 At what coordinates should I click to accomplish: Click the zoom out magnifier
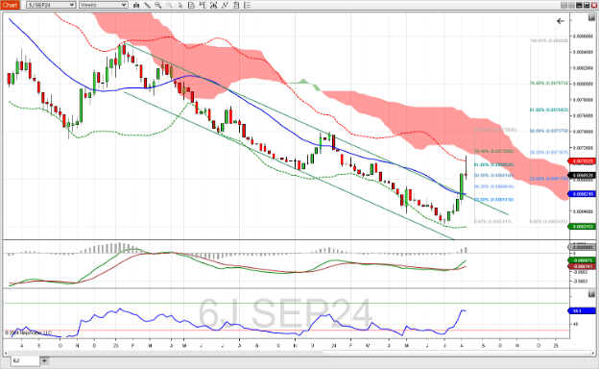pos(169,5)
